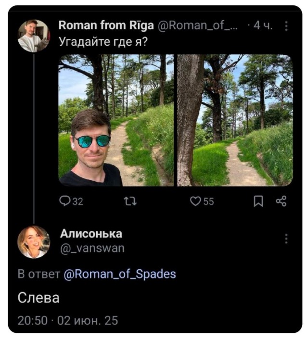Click the @Roman_of_Spades mention link

pyautogui.click(x=120, y=274)
